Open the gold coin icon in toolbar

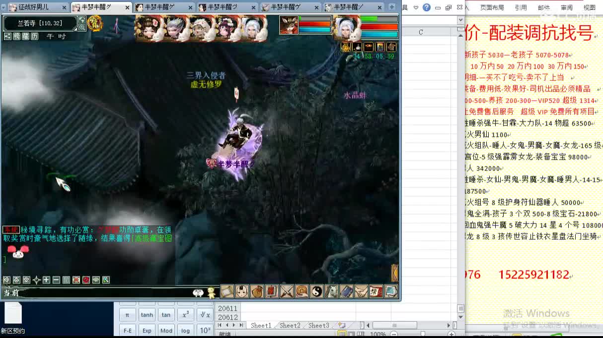301,291
